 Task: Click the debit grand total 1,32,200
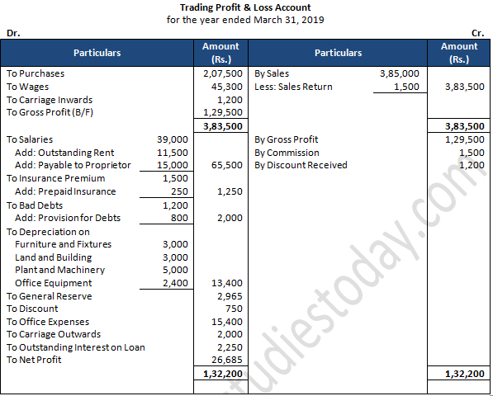(223, 374)
